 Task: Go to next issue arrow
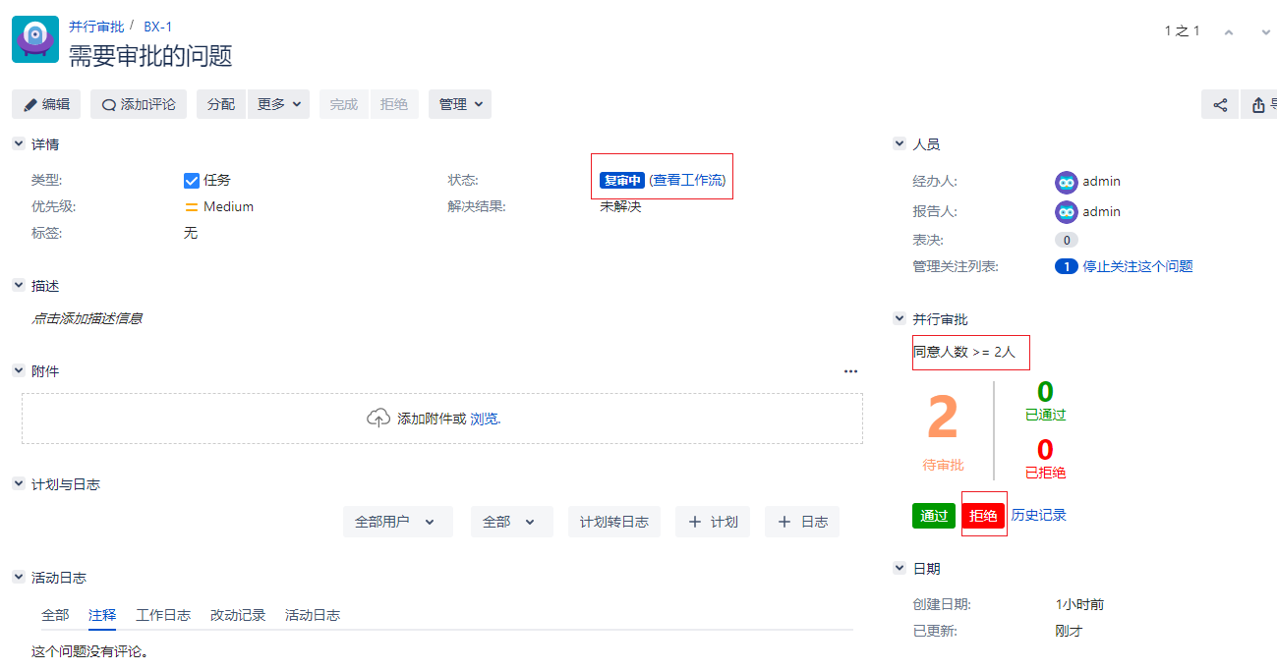tap(1265, 32)
